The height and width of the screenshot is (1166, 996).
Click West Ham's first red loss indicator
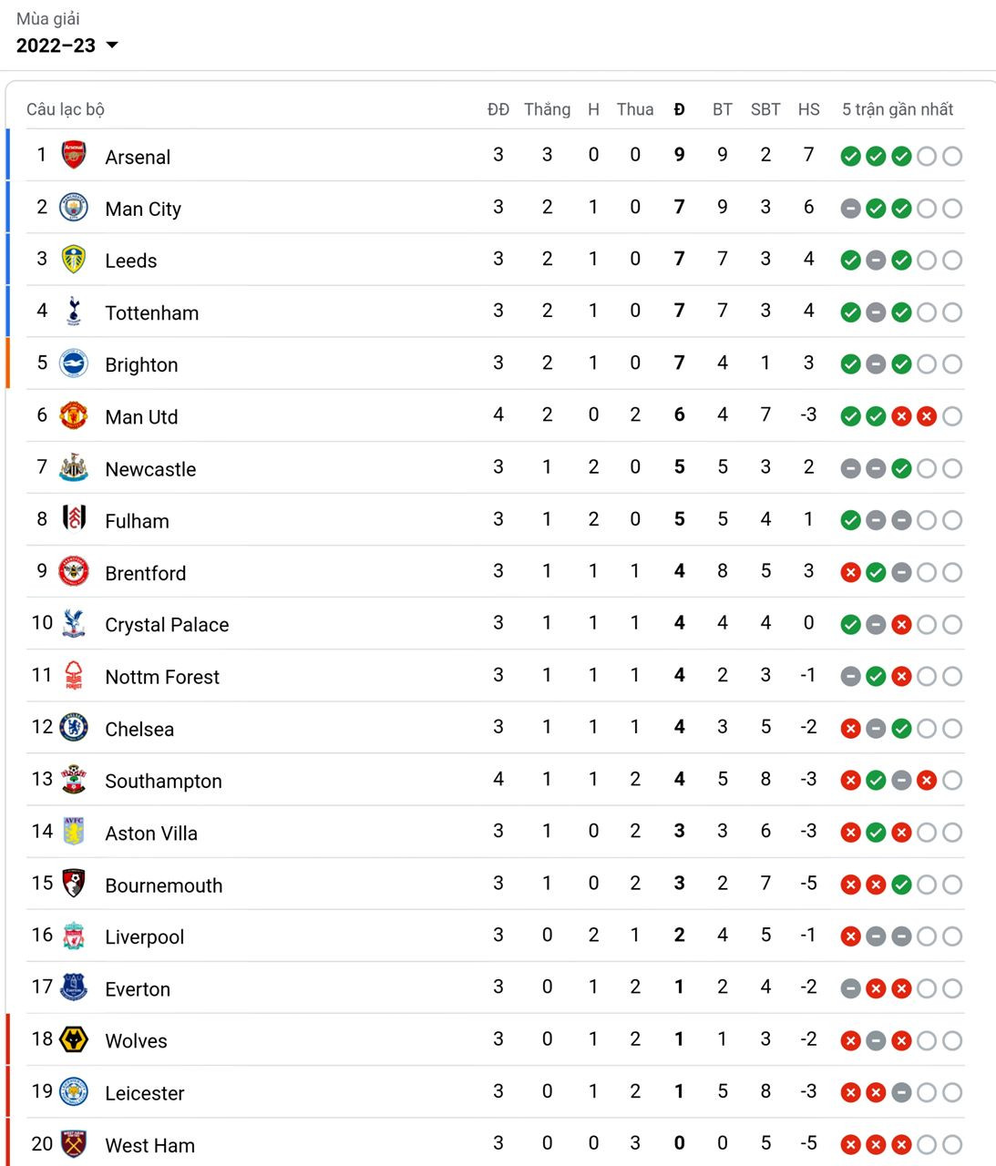click(850, 1145)
